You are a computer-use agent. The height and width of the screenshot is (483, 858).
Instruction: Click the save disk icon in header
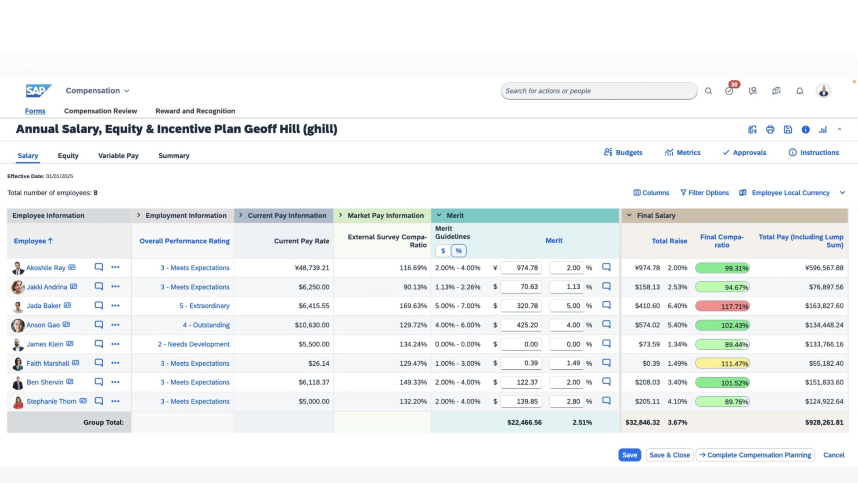tap(788, 130)
